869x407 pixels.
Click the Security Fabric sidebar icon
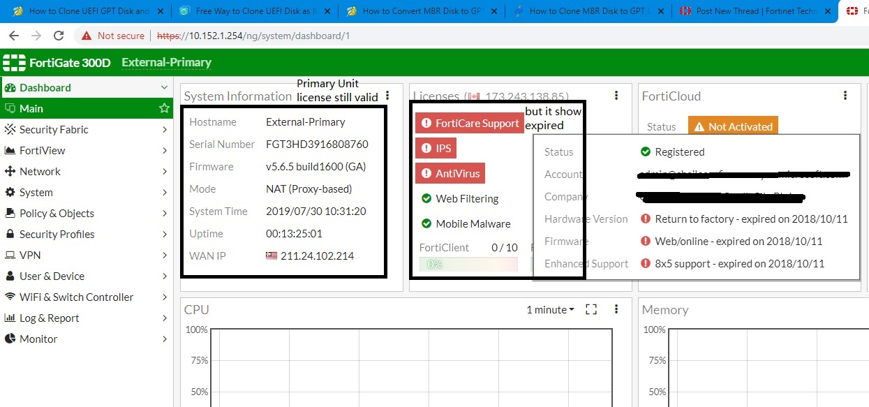(10, 129)
